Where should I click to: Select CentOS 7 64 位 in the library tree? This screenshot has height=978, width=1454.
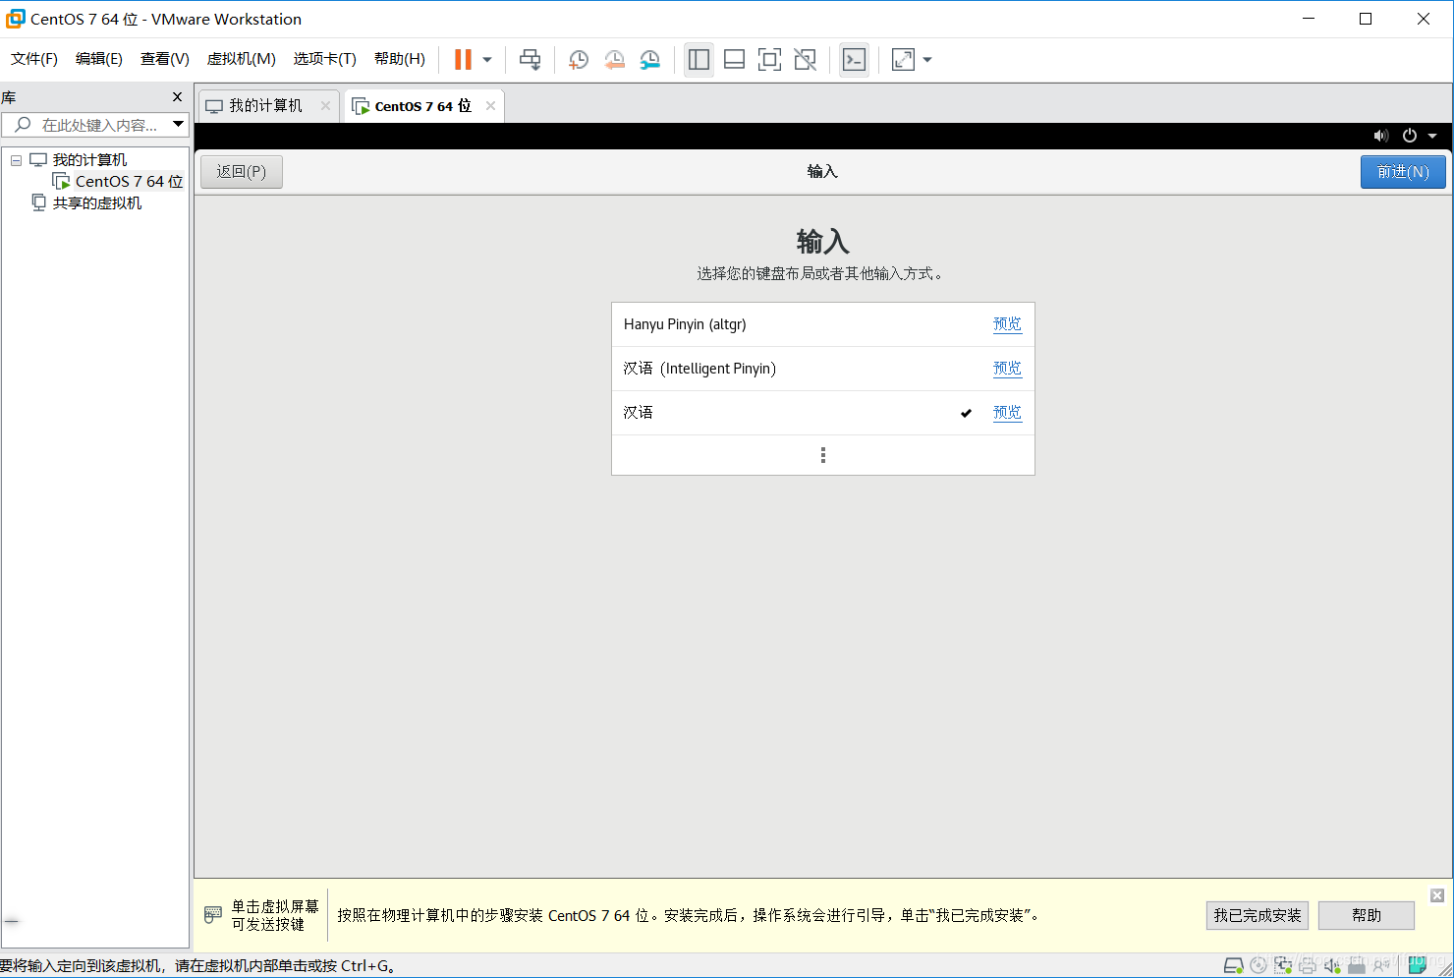coord(129,181)
